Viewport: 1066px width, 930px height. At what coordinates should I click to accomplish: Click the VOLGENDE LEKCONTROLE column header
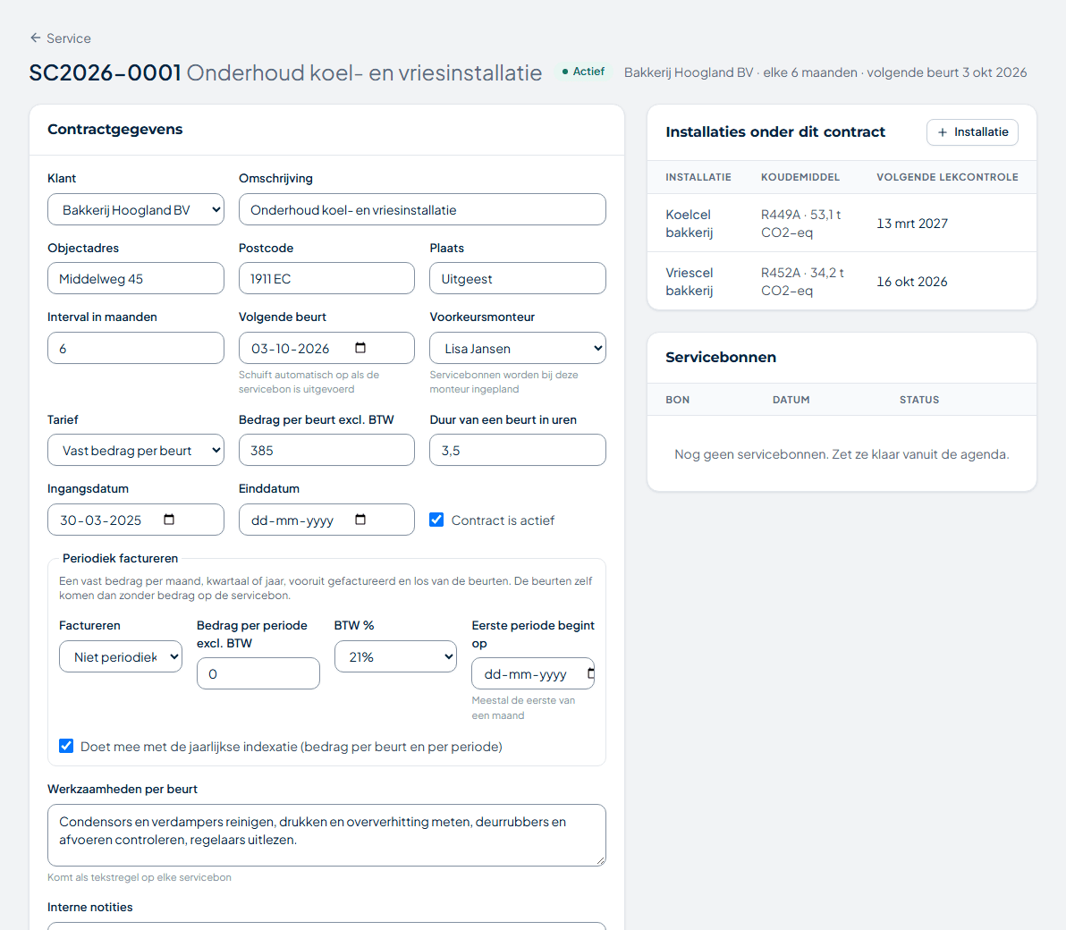point(947,177)
